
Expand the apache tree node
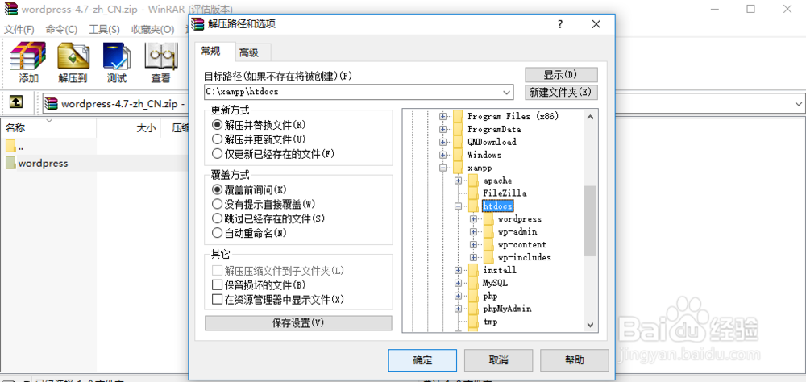(458, 181)
